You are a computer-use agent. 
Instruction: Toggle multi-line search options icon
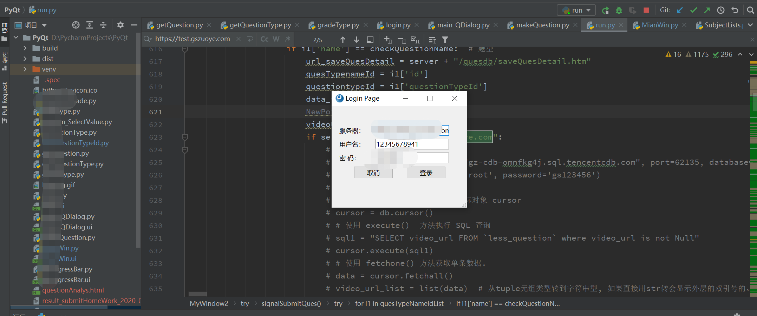[432, 40]
